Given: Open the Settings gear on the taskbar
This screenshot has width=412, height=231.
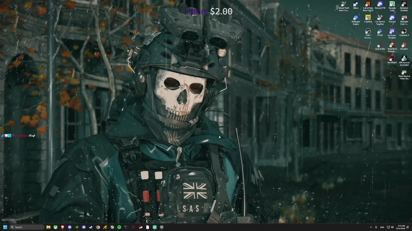Looking at the screenshot, I should [162, 227].
